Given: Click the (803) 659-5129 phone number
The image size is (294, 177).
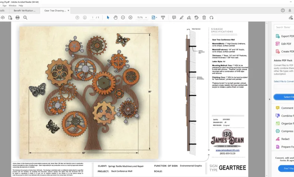Looking at the screenshot, I should click(227, 153).
